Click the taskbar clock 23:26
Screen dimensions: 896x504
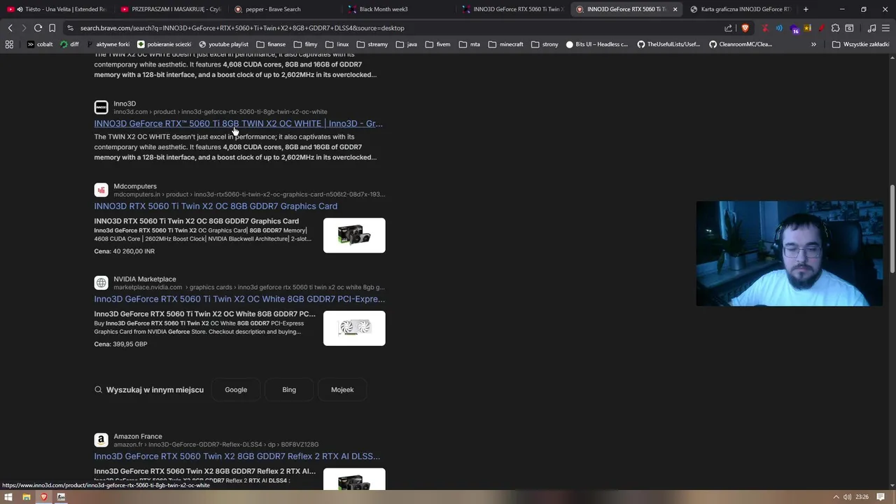pyautogui.click(x=862, y=497)
